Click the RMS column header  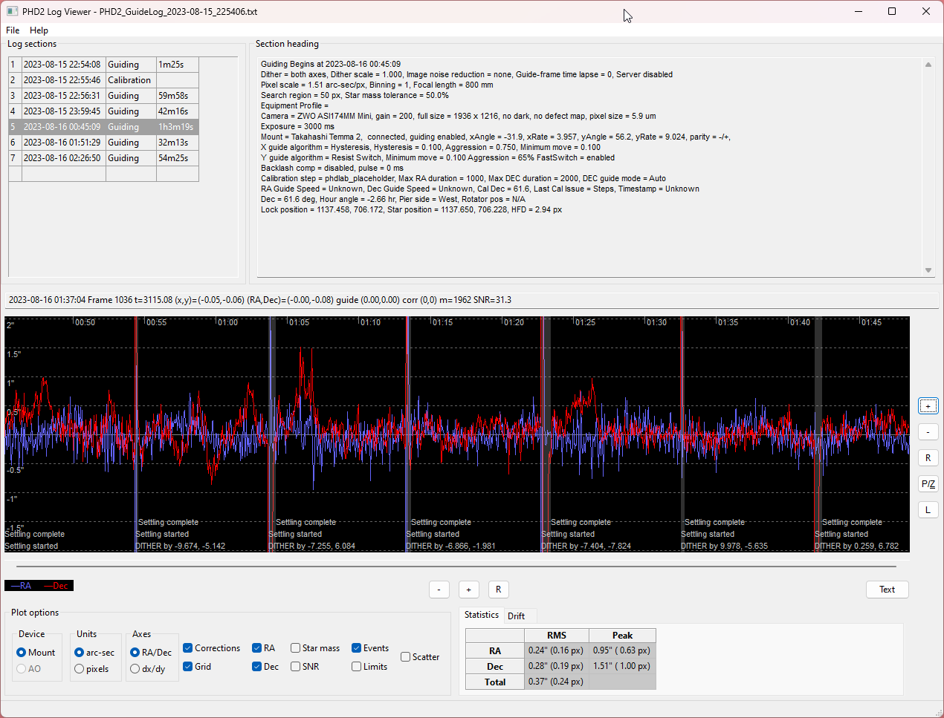click(x=557, y=636)
